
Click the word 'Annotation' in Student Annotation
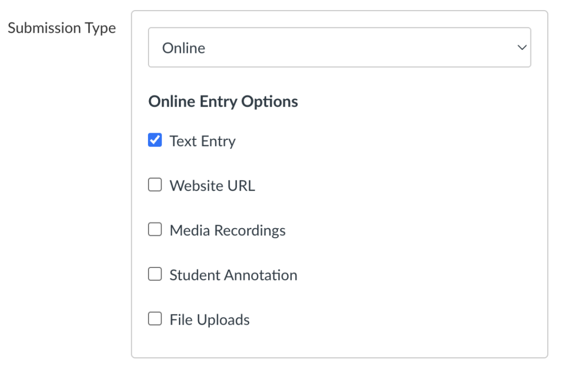(x=261, y=275)
